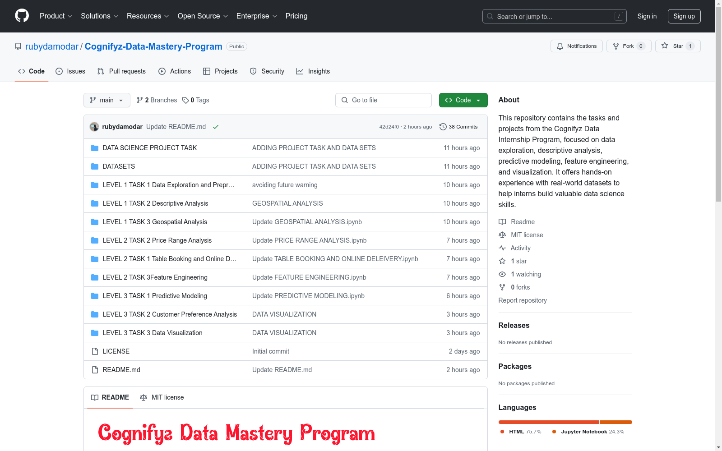Open commit hash 42d24f0
Screen dimensions: 722x451
389,127
